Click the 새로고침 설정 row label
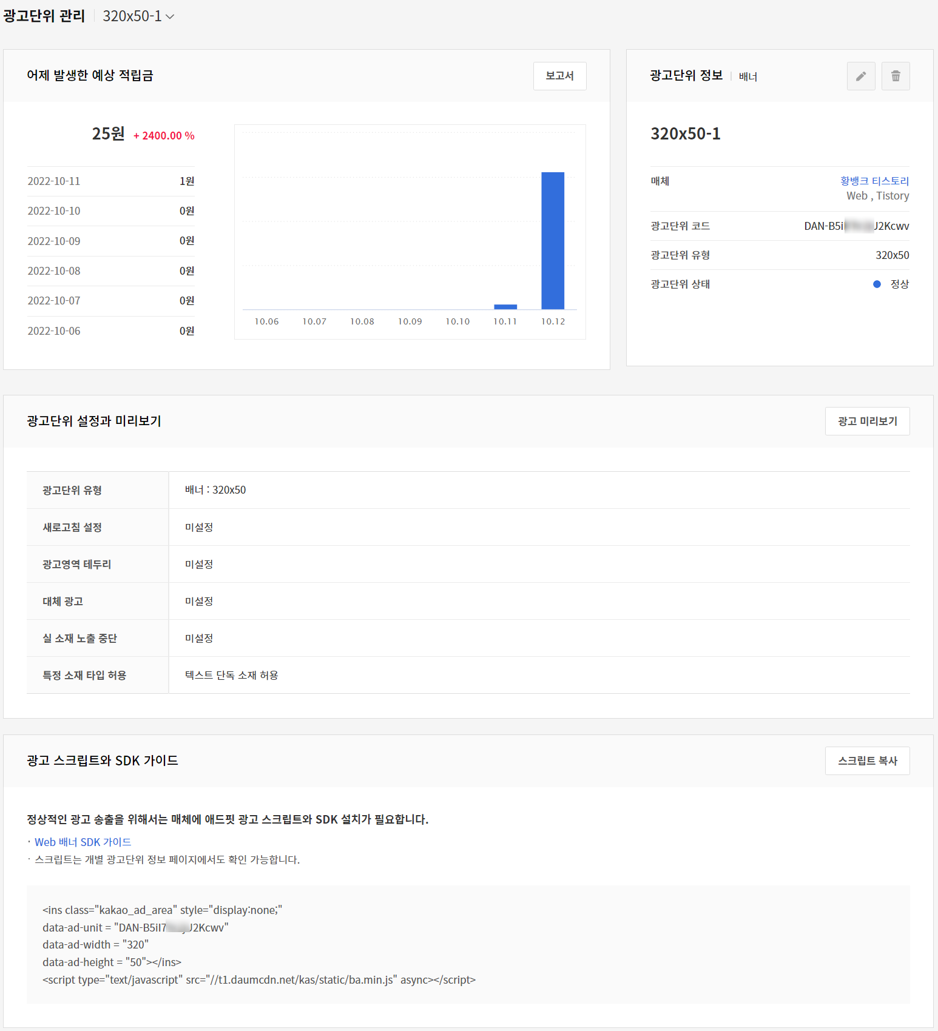Image resolution: width=938 pixels, height=1031 pixels. tap(72, 527)
